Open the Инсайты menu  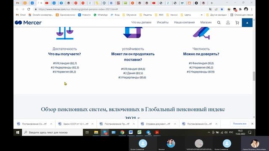(163, 22)
